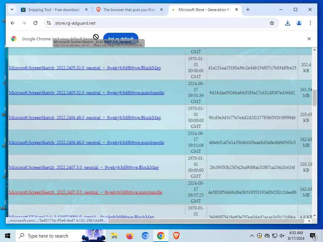The width and height of the screenshot is (323, 242).
Task: Select hash text 9fcd5e3d3c77e7e4d2d2f117783f6591b3f9984b
Action: point(252,118)
